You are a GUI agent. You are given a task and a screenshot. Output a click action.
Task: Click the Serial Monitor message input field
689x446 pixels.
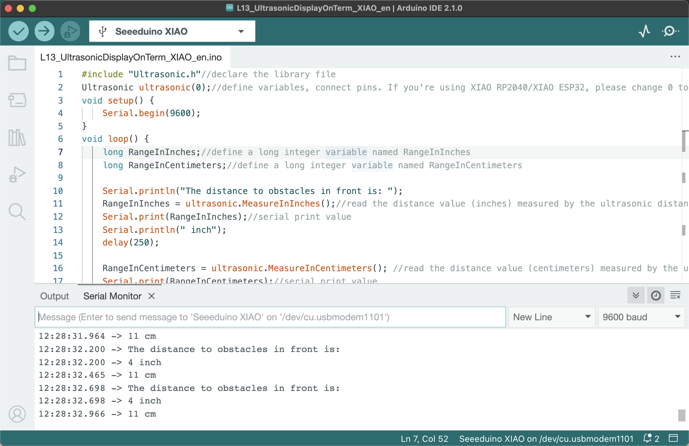[270, 317]
